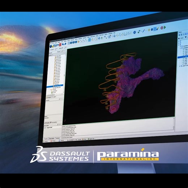This screenshot has width=188, height=188.
Task: Open the Properties tab in left panel
Action: (x=47, y=123)
